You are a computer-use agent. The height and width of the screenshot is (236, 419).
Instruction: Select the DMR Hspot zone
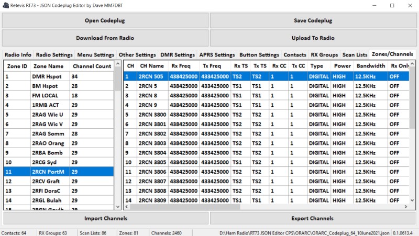[x=59, y=76]
